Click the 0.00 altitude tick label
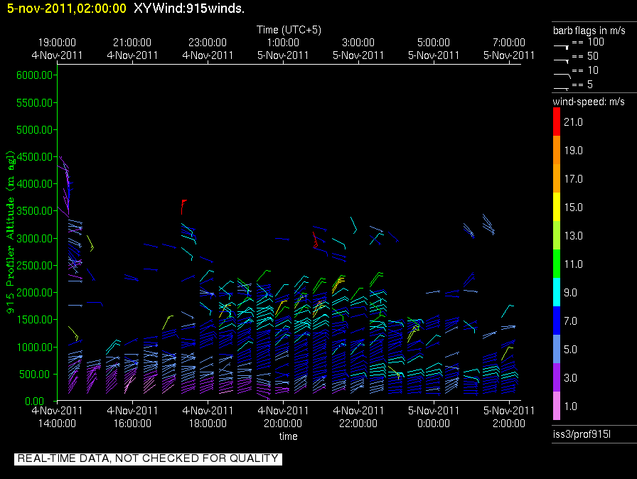Image resolution: width=637 pixels, height=479 pixels. pyautogui.click(x=35, y=402)
